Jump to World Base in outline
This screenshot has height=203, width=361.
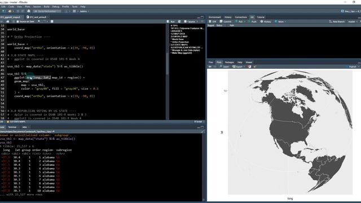click(177, 39)
